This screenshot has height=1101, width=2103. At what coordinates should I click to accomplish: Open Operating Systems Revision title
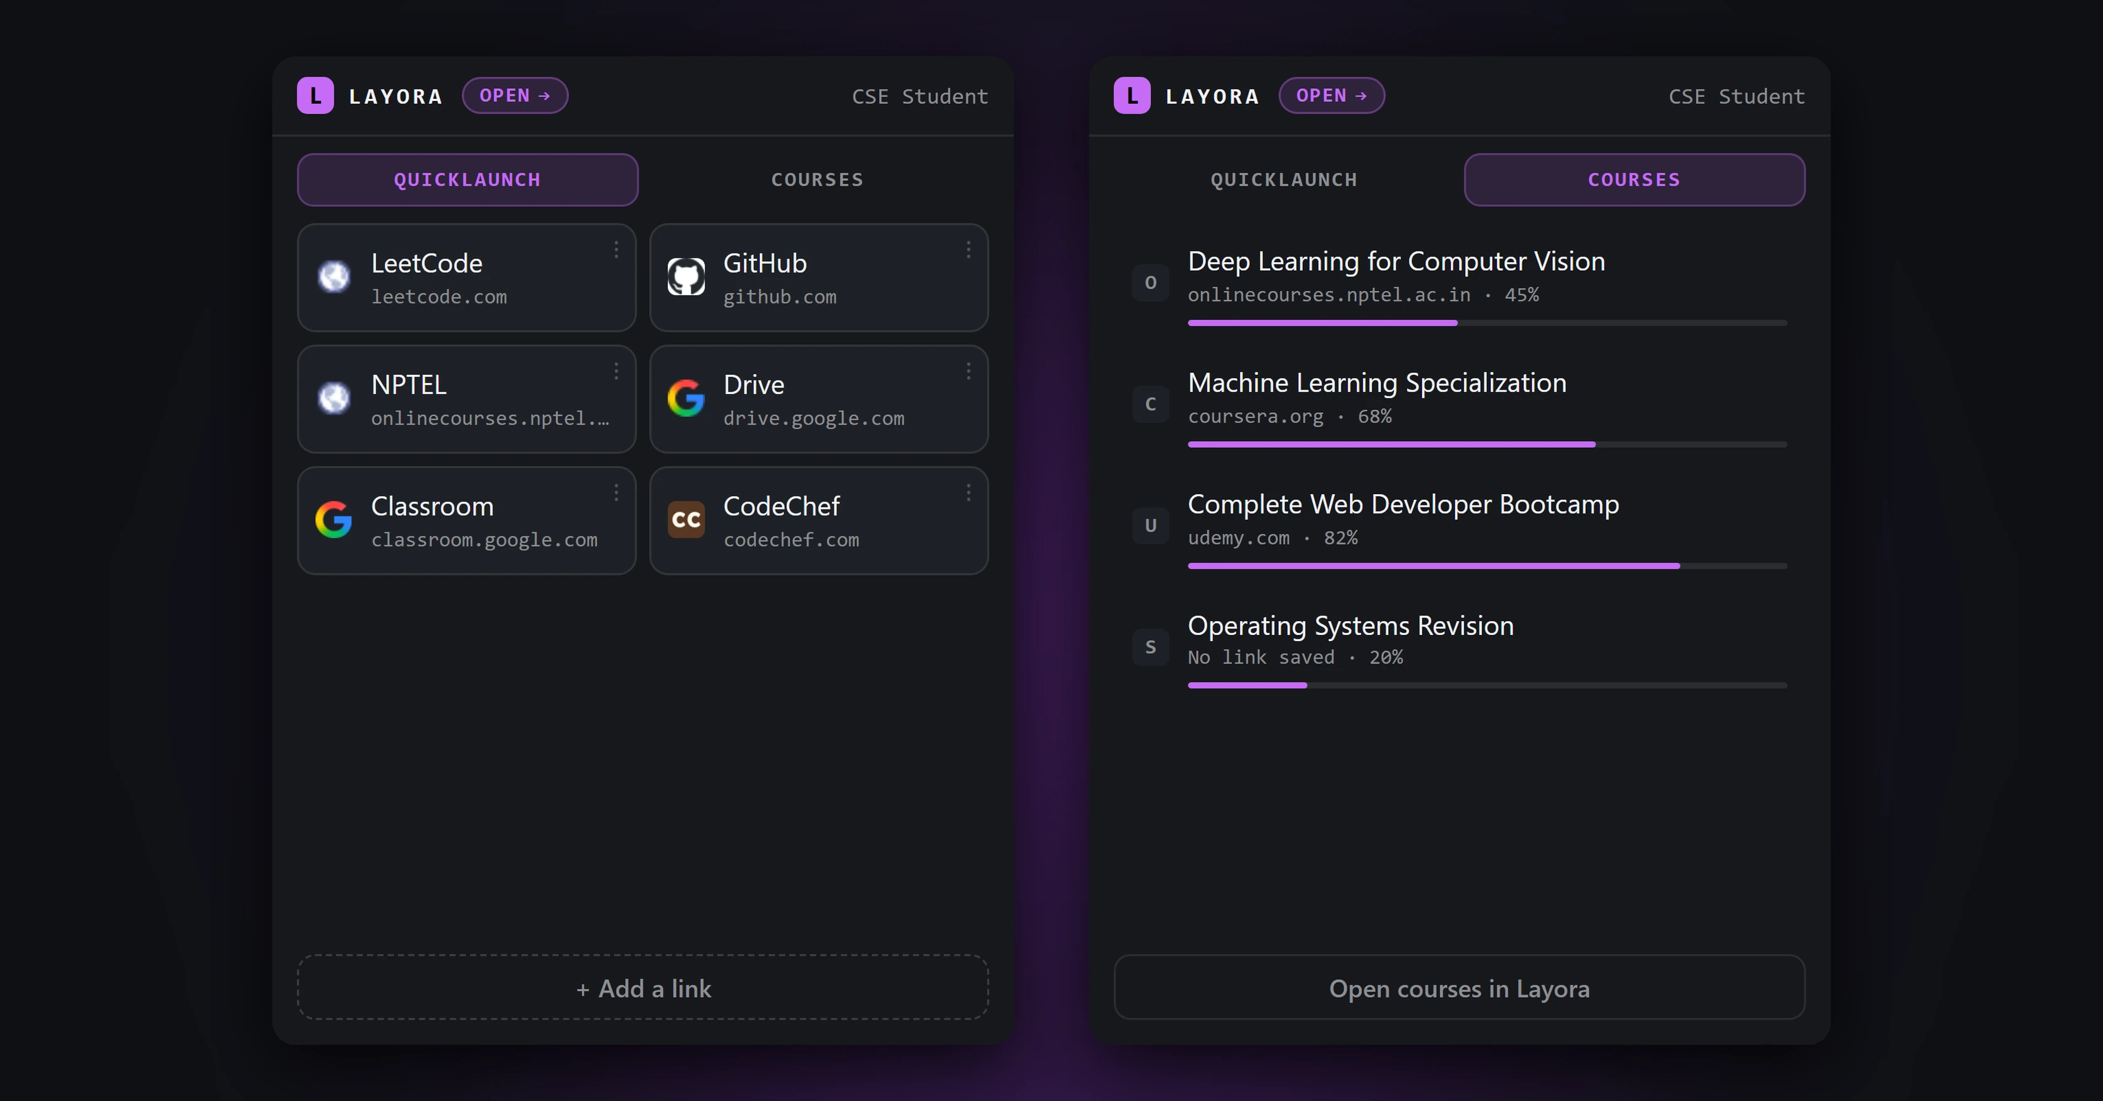(x=1350, y=626)
